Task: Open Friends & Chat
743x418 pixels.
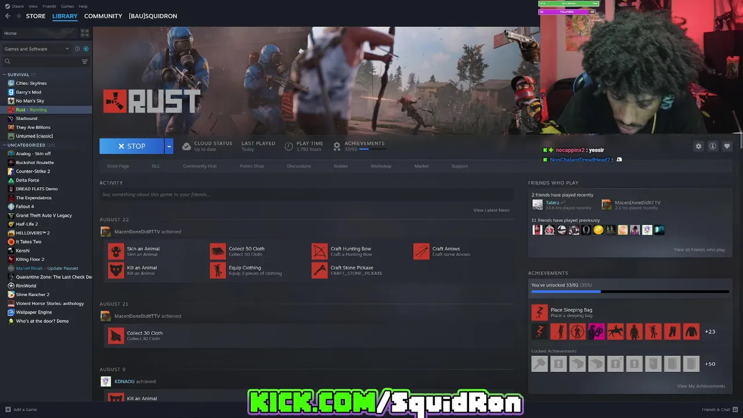Action: coord(719,410)
